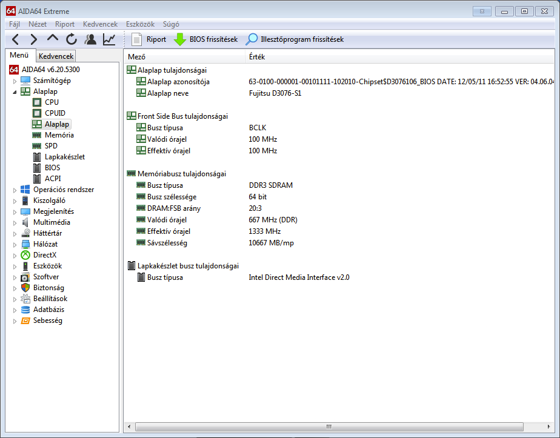Viewport: 560px width, 438px height.
Task: Click the Érték column header
Action: [399, 57]
